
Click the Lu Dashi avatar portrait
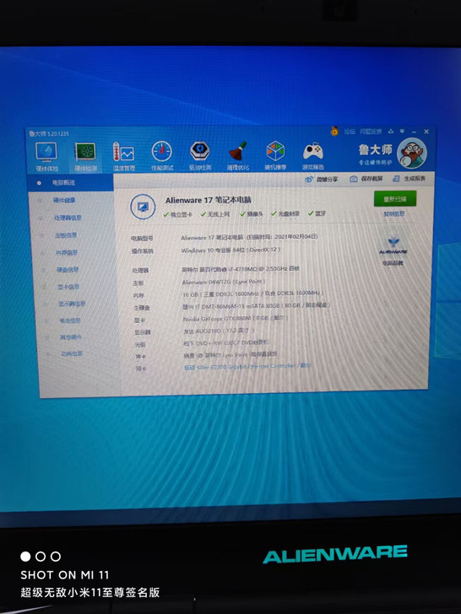(x=412, y=153)
